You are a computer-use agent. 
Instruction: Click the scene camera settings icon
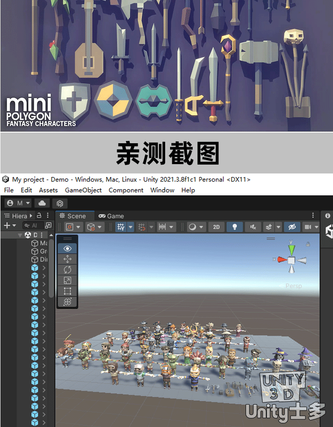(x=308, y=227)
